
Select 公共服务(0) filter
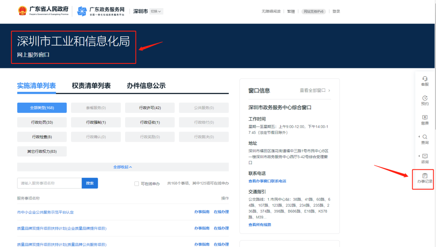204,108
